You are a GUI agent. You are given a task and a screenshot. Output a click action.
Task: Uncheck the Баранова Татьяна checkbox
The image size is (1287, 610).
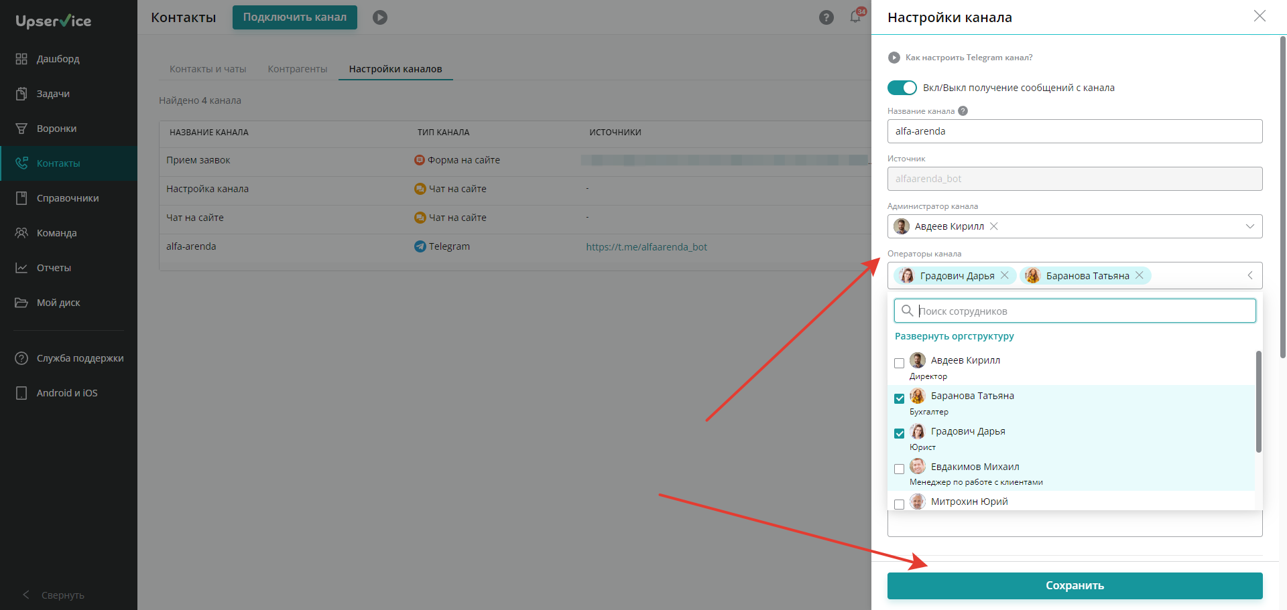[900, 398]
